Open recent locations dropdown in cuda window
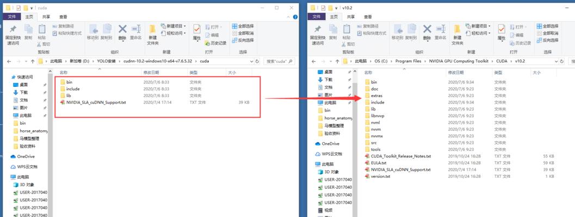 coord(26,61)
